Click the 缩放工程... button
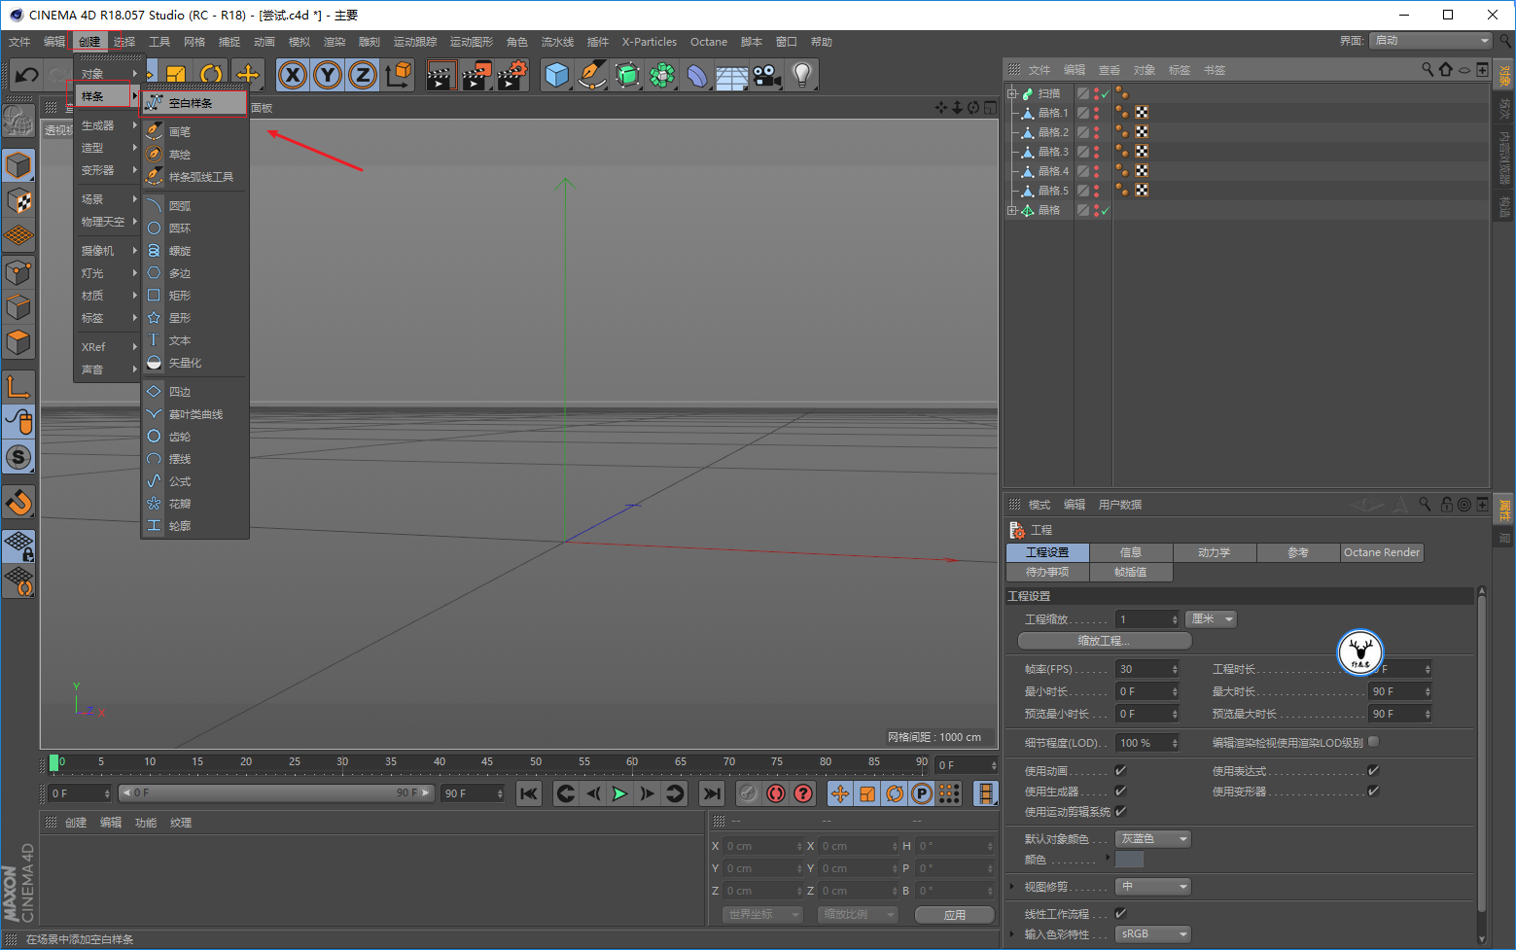The image size is (1516, 950). tap(1105, 641)
